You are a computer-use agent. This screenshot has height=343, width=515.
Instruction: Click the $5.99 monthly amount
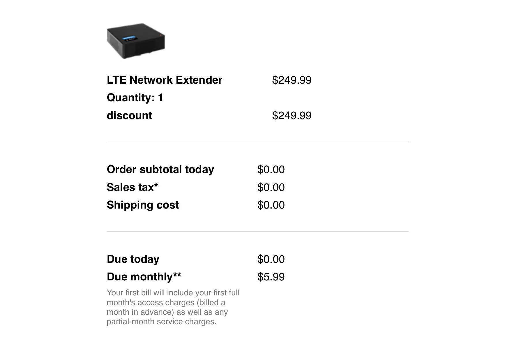click(271, 277)
